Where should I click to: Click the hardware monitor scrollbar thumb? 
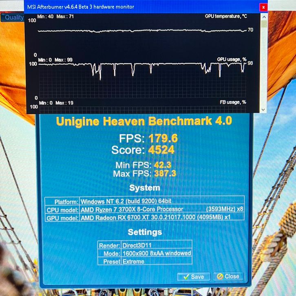(x=263, y=24)
